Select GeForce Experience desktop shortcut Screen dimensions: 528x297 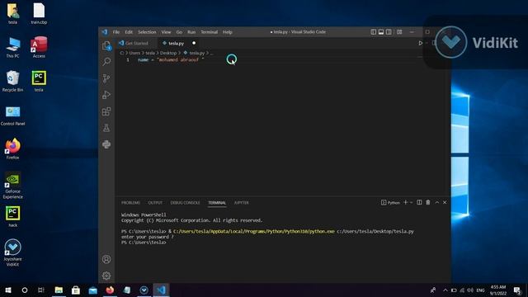13,185
